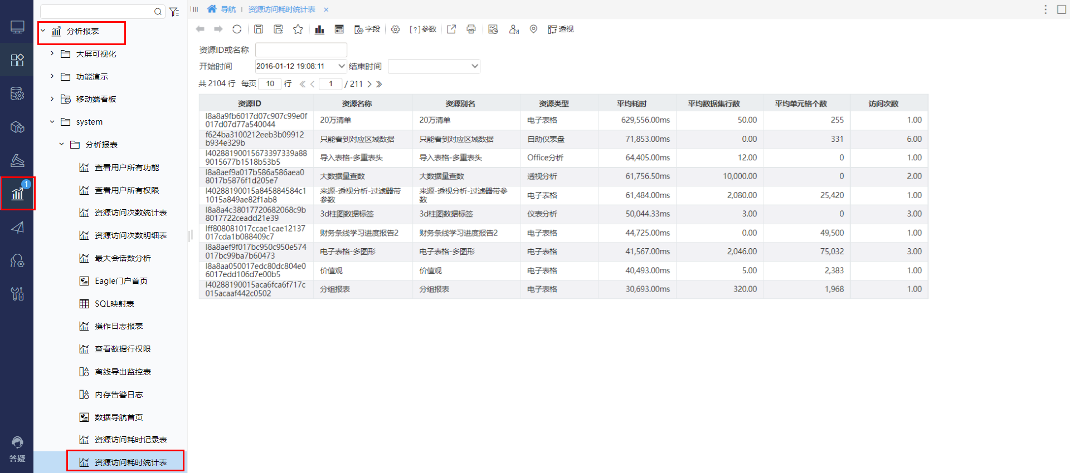Click the vertical three-dot menu at top right
Viewport: 1070px width, 473px height.
(x=1045, y=9)
